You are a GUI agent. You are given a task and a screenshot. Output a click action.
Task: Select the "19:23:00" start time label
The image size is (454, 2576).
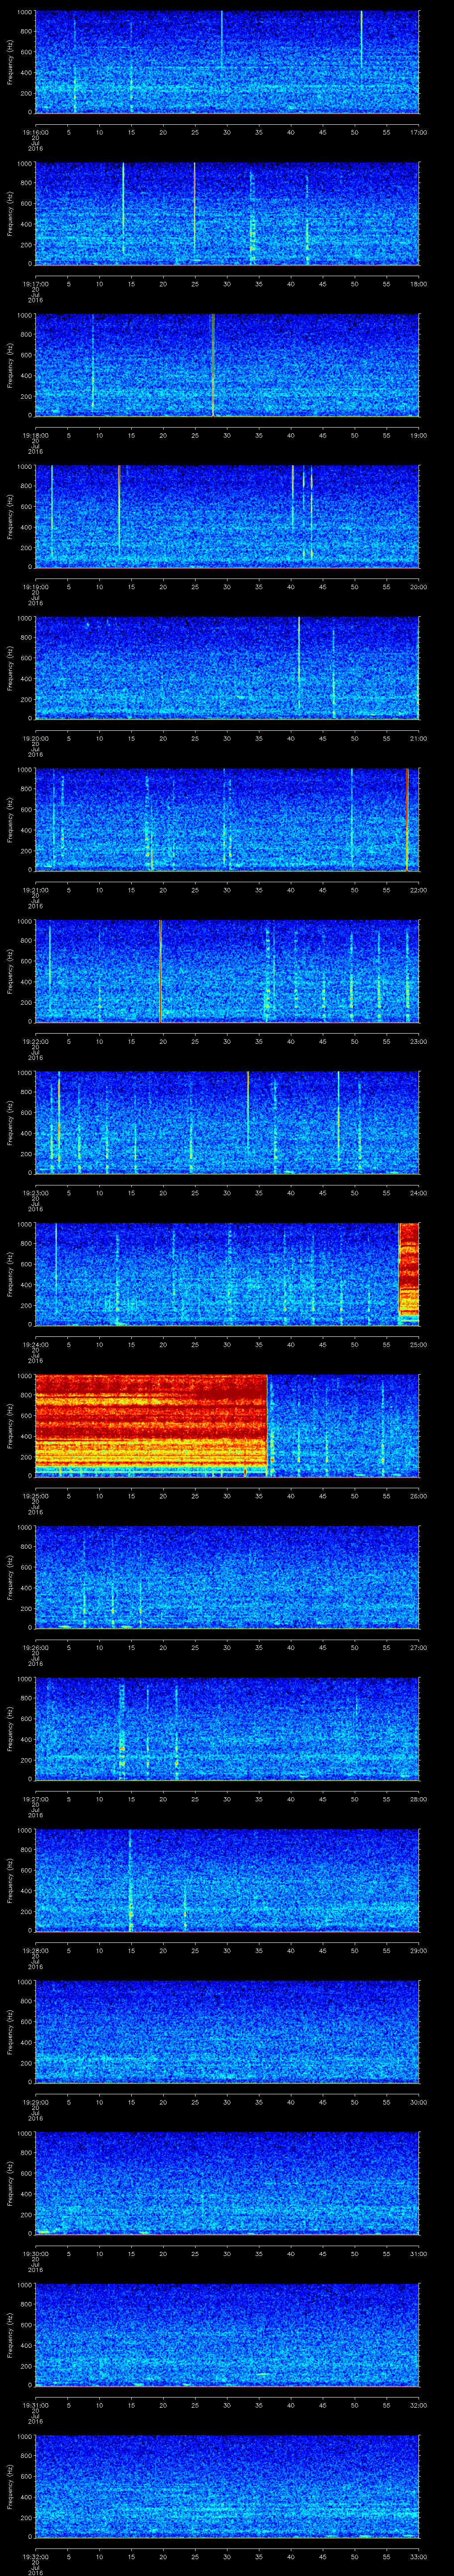click(35, 1193)
